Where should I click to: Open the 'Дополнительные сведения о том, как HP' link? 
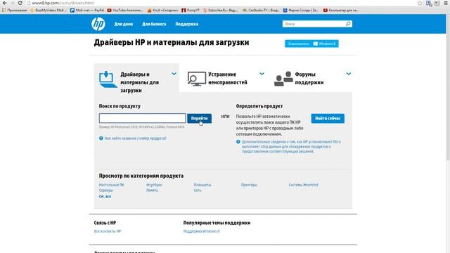click(x=291, y=147)
